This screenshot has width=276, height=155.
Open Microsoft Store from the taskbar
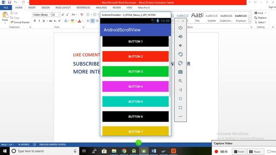[x=104, y=151]
